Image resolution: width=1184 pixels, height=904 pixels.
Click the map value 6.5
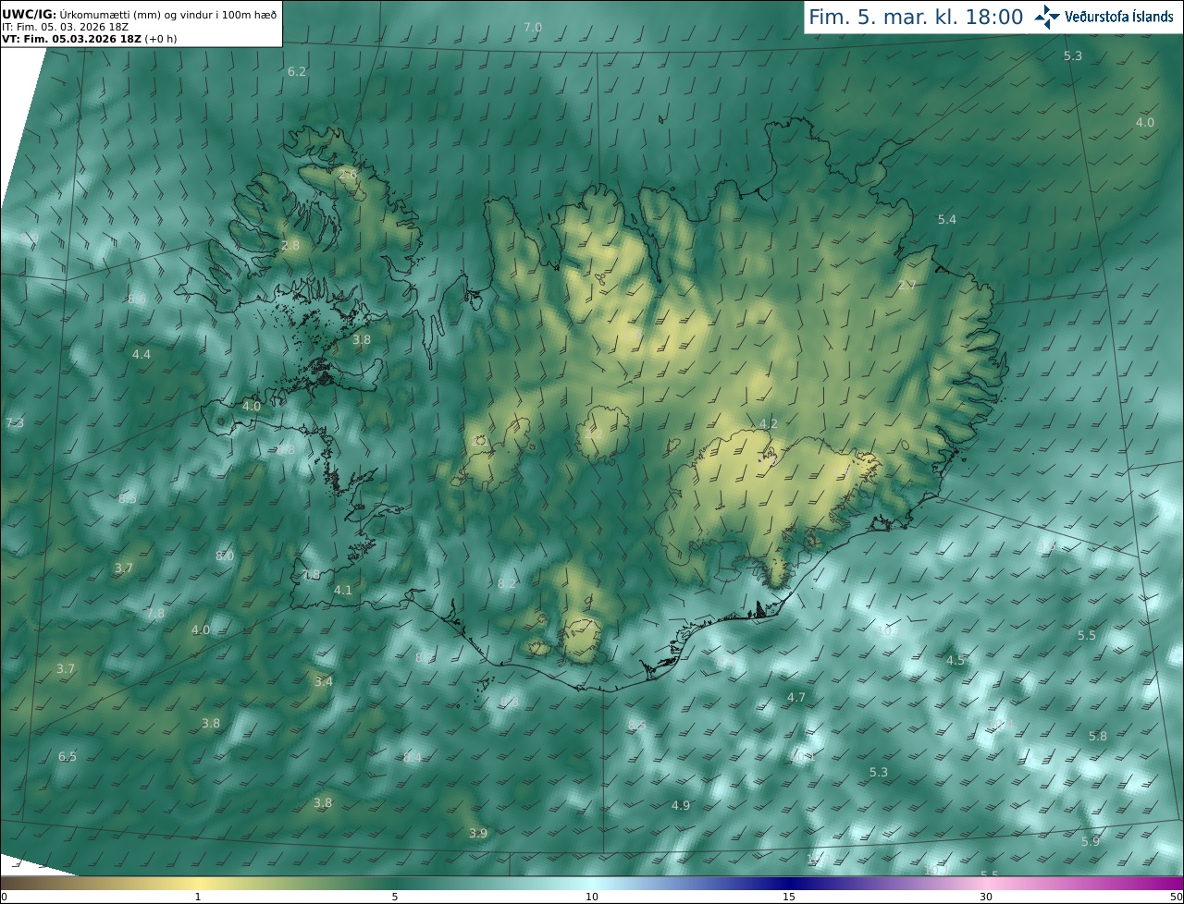(68, 756)
